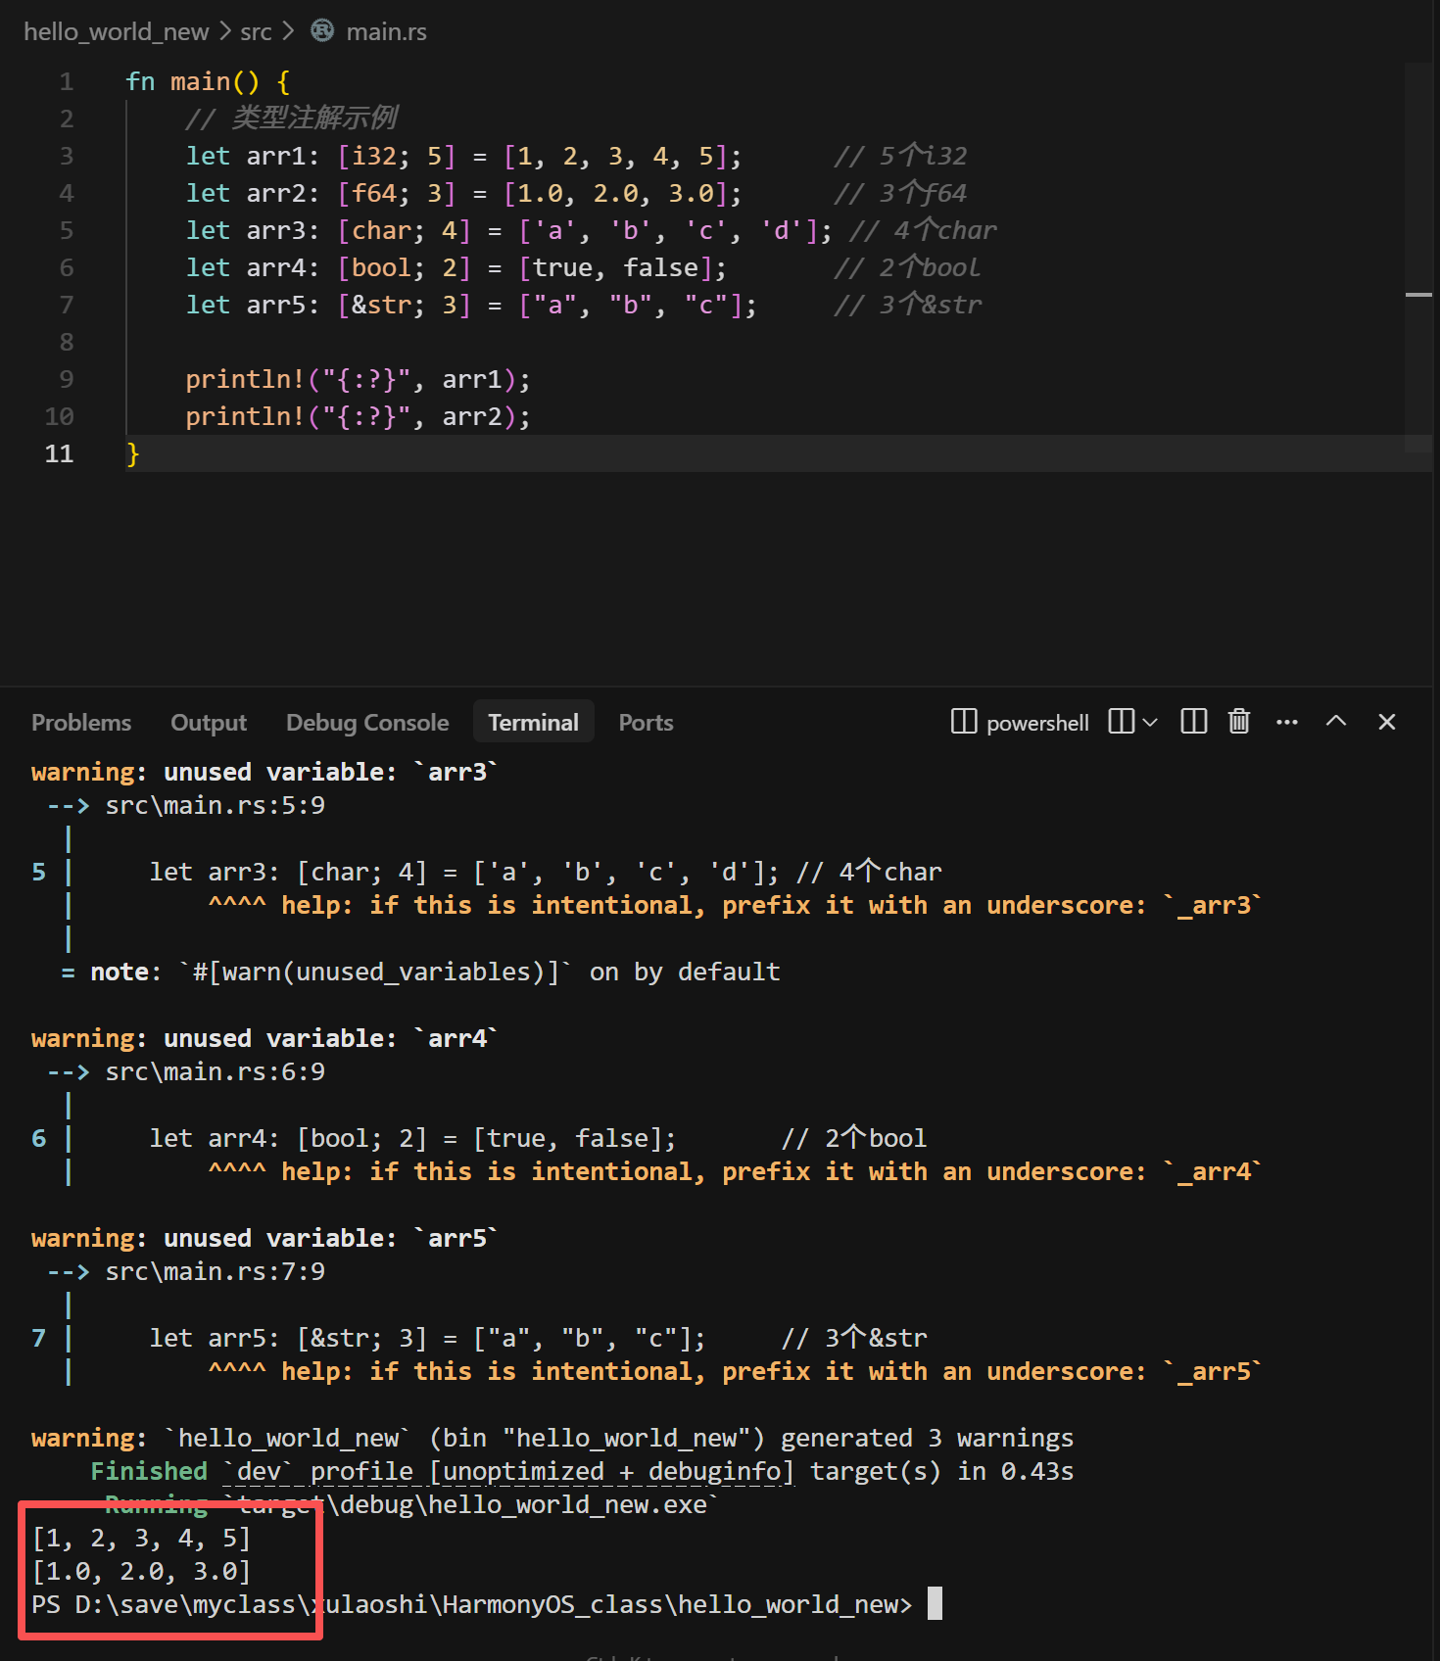The width and height of the screenshot is (1440, 1661).
Task: Toggle the panel layout columns icon
Action: (x=1193, y=722)
